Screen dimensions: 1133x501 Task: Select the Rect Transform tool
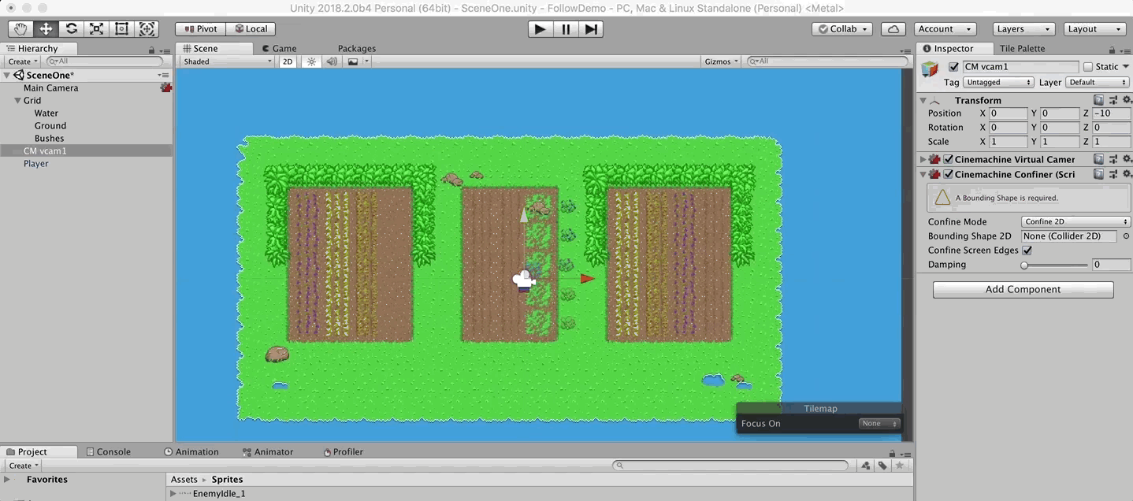121,29
